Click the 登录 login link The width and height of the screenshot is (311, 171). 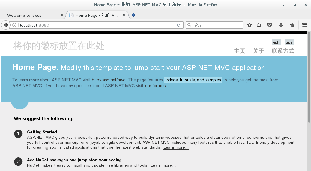tap(290, 42)
